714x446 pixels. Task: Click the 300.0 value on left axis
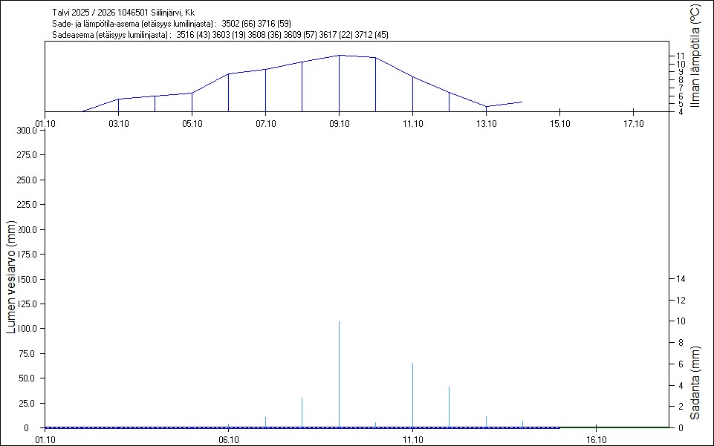26,131
